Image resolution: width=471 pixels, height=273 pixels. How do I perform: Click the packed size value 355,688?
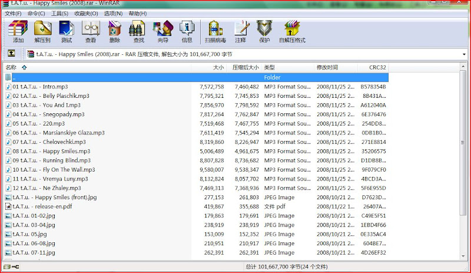249,207
